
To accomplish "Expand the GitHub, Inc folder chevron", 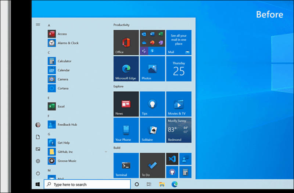I will [106, 152].
